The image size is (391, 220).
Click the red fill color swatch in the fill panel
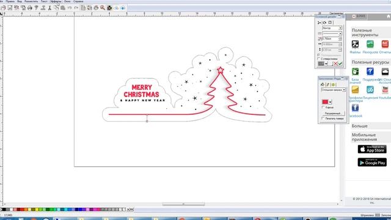pos(325,102)
